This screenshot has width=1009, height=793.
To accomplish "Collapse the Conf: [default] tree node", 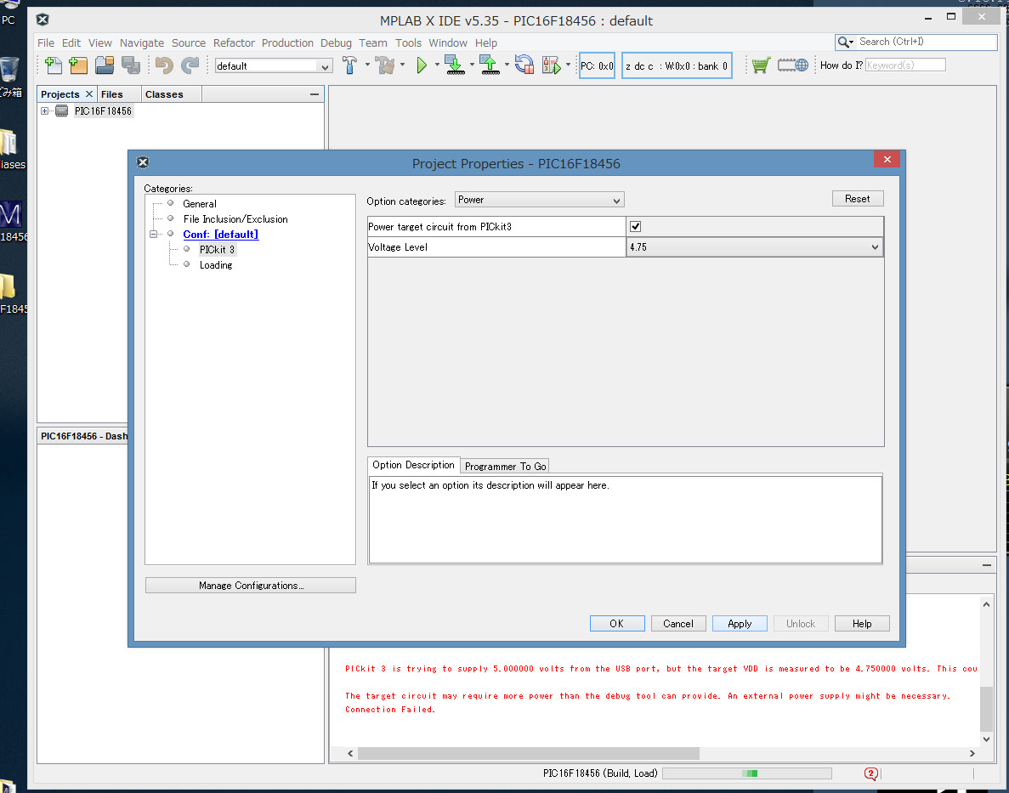I will (154, 235).
